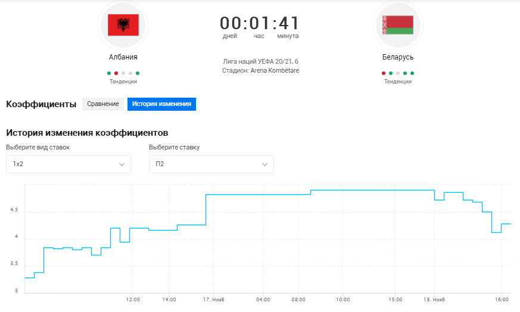This screenshot has width=520, height=312.
Task: Select the История изменения tab
Action: coord(161,104)
